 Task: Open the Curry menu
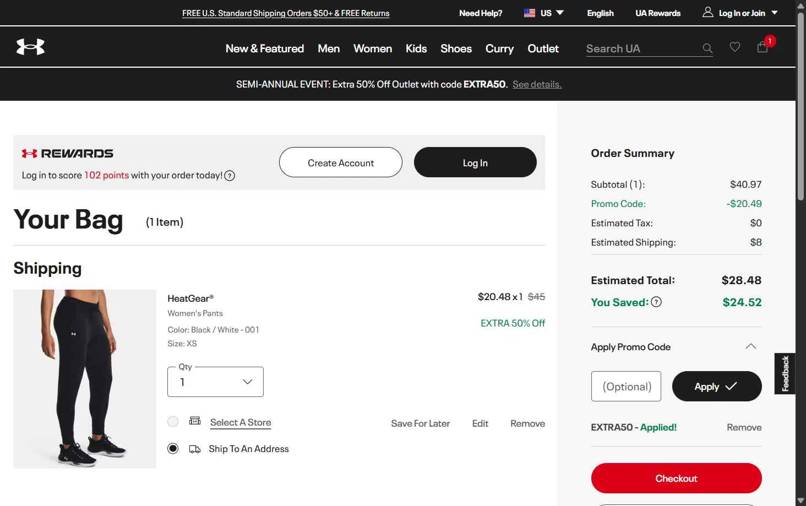pos(499,48)
